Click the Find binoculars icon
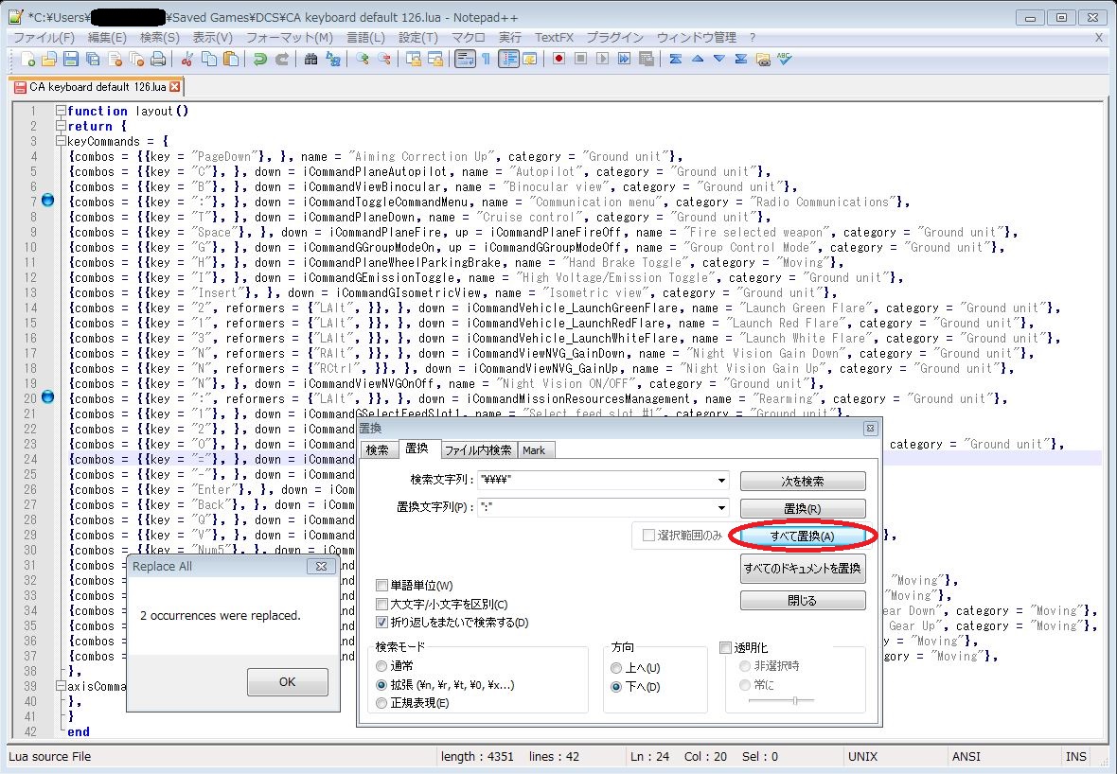 310,59
